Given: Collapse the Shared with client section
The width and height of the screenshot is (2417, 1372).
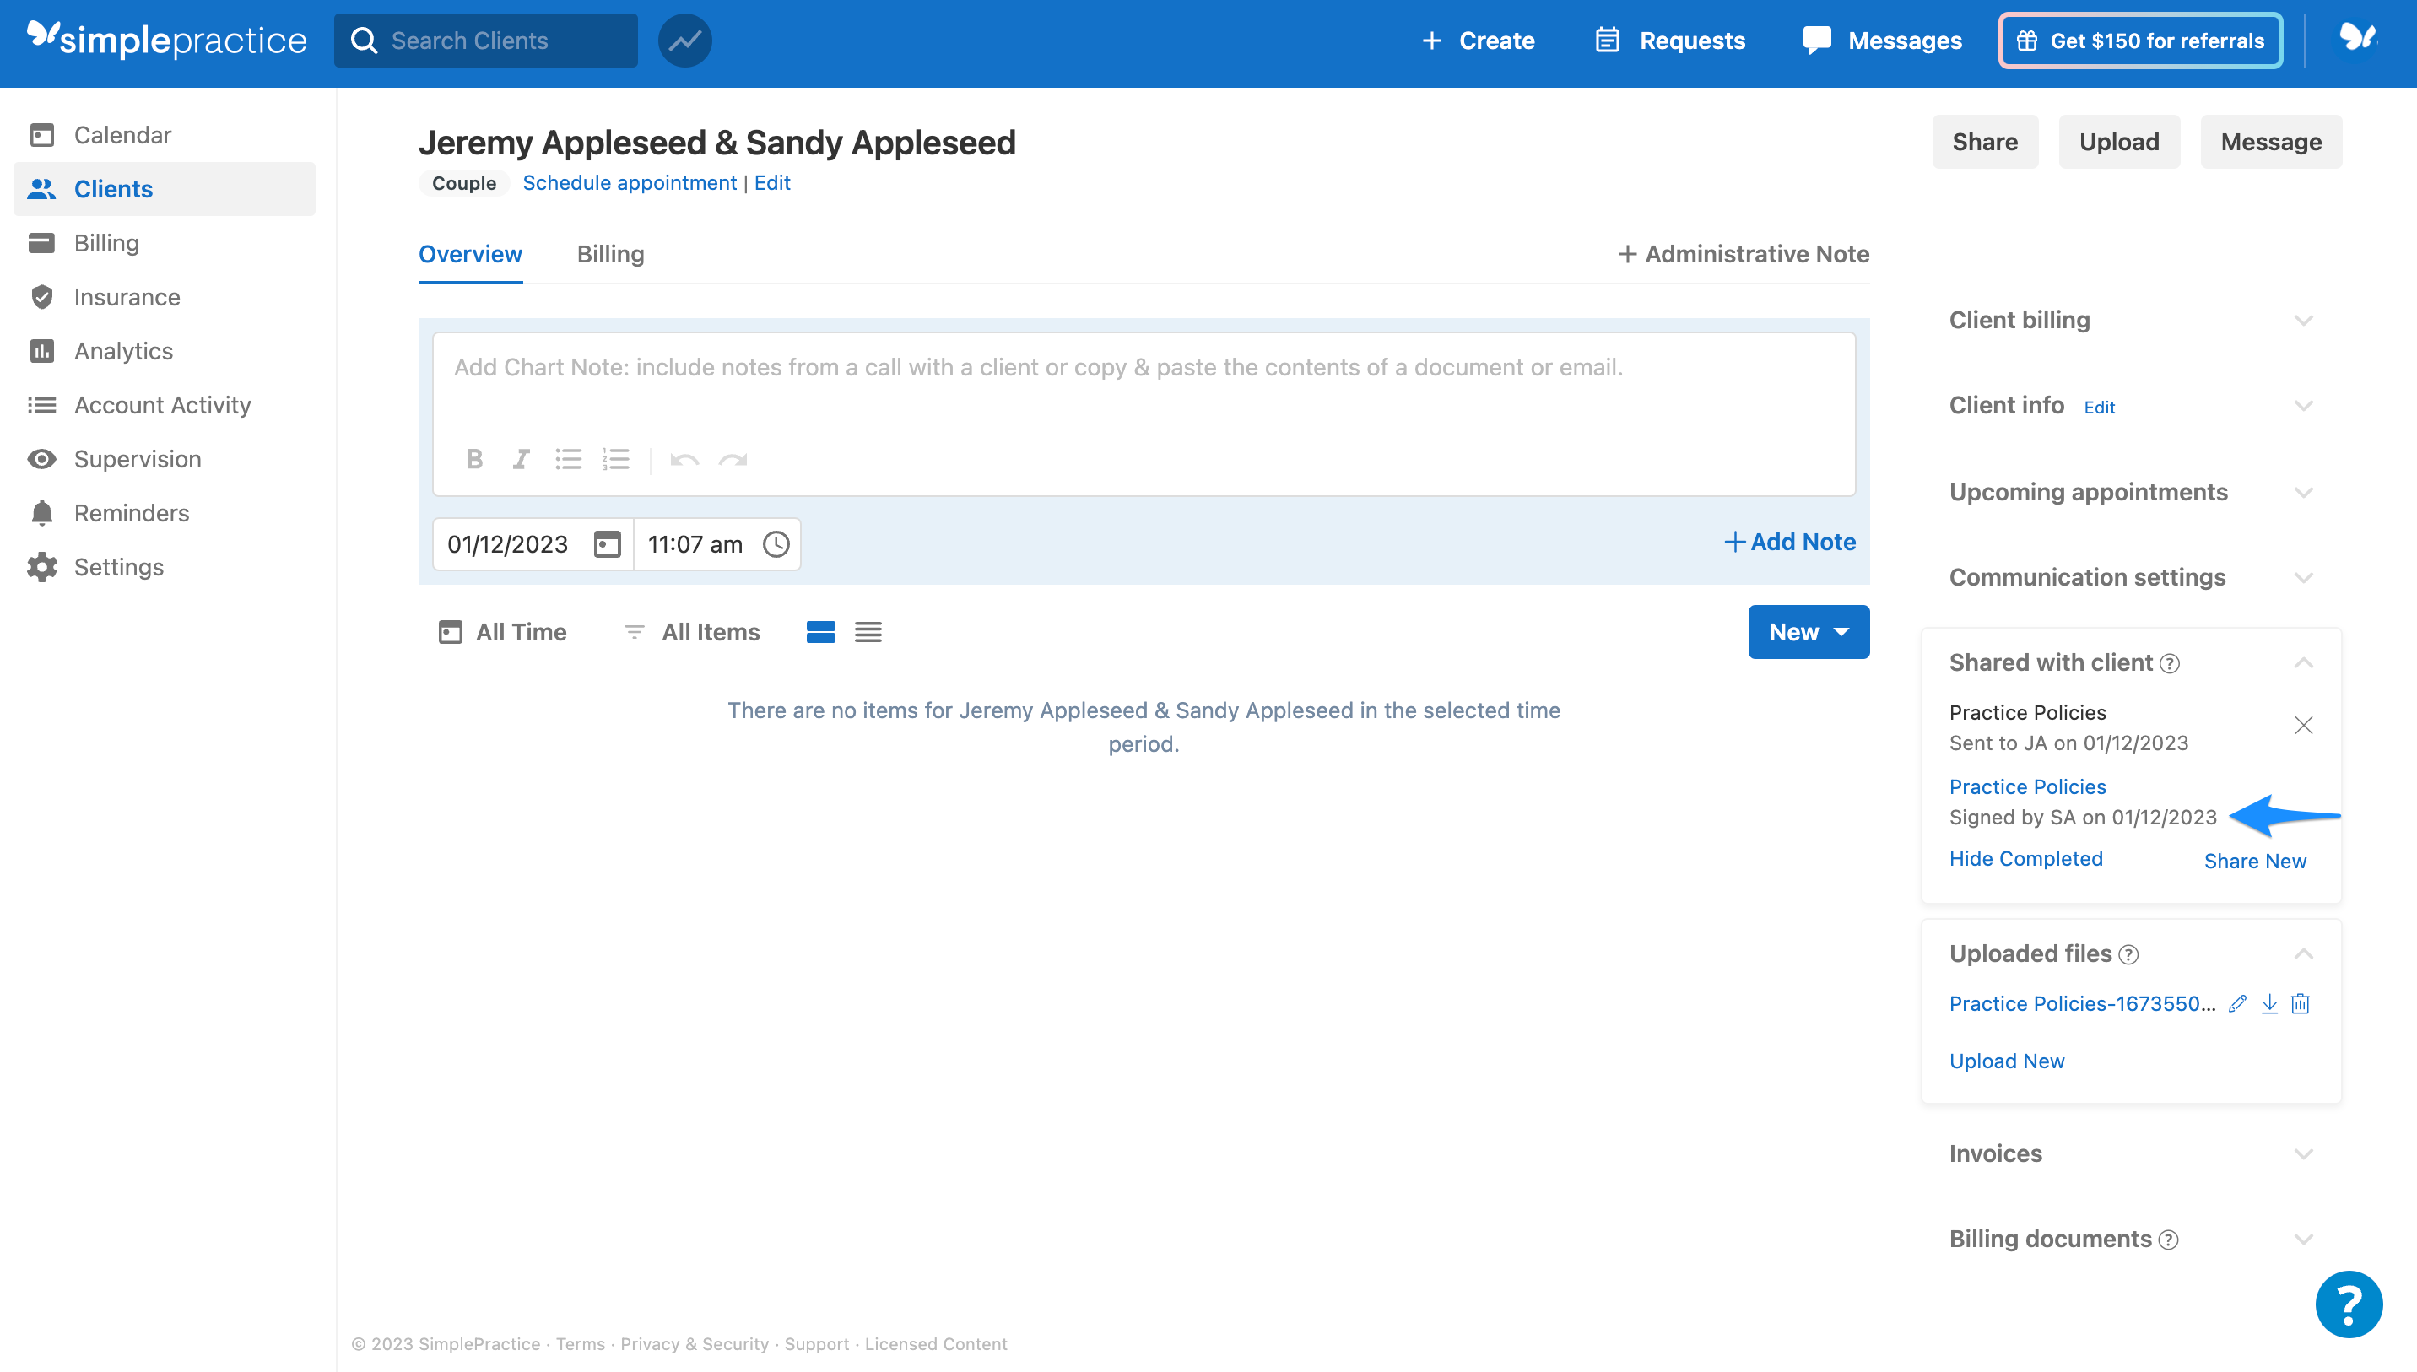Looking at the screenshot, I should coord(2305,662).
